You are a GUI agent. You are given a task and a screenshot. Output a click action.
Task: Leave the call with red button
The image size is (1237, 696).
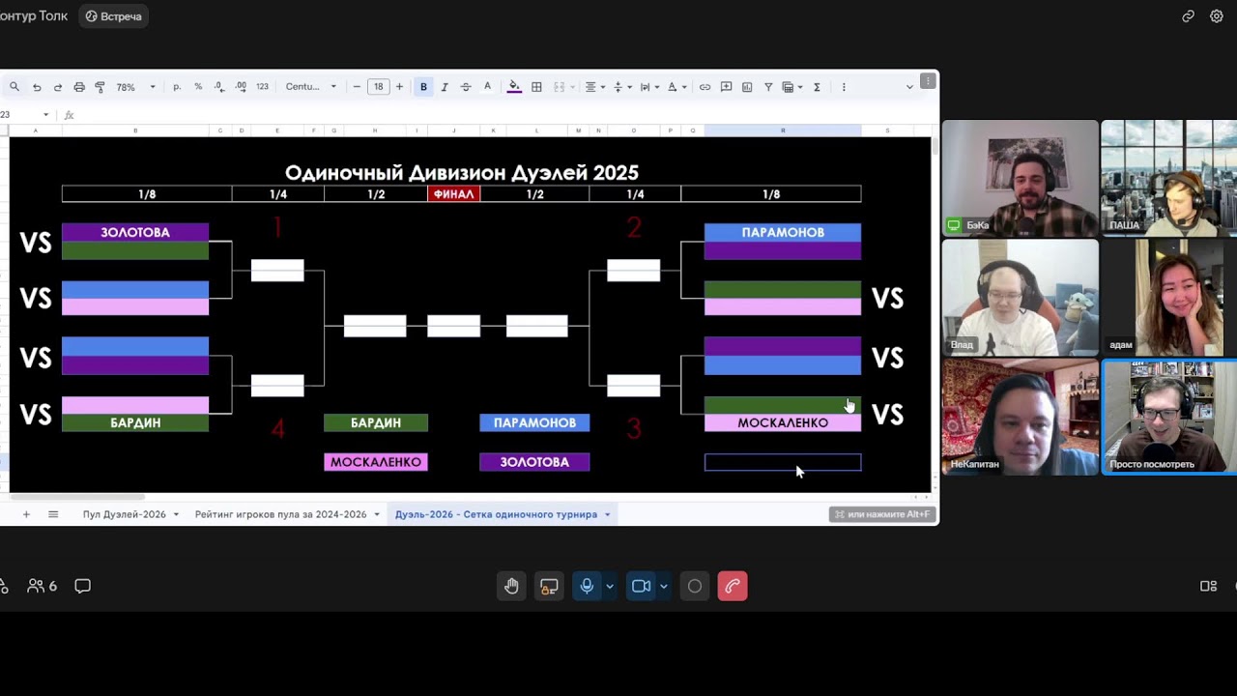pyautogui.click(x=733, y=586)
